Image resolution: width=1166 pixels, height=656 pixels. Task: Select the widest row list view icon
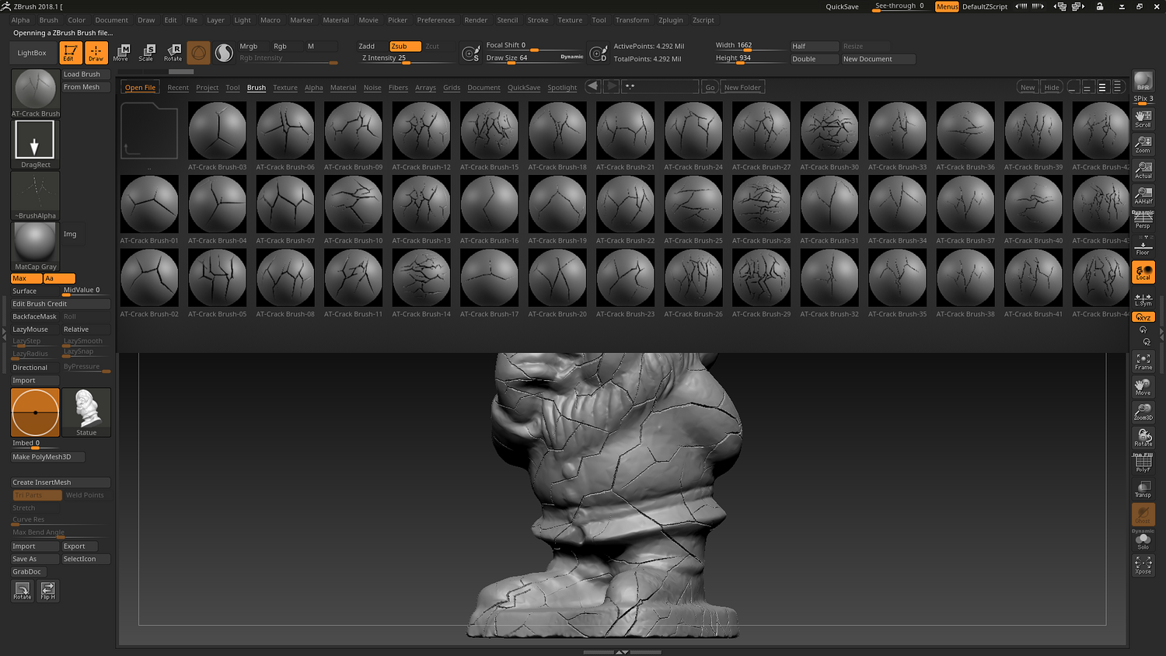coord(1117,87)
